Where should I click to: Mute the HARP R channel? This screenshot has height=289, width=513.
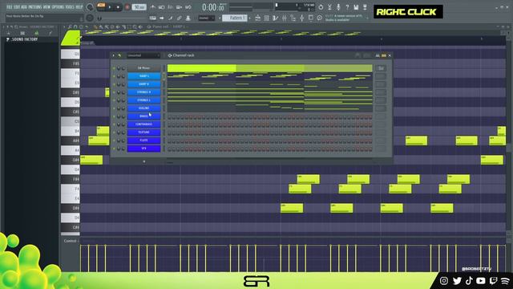(114, 84)
